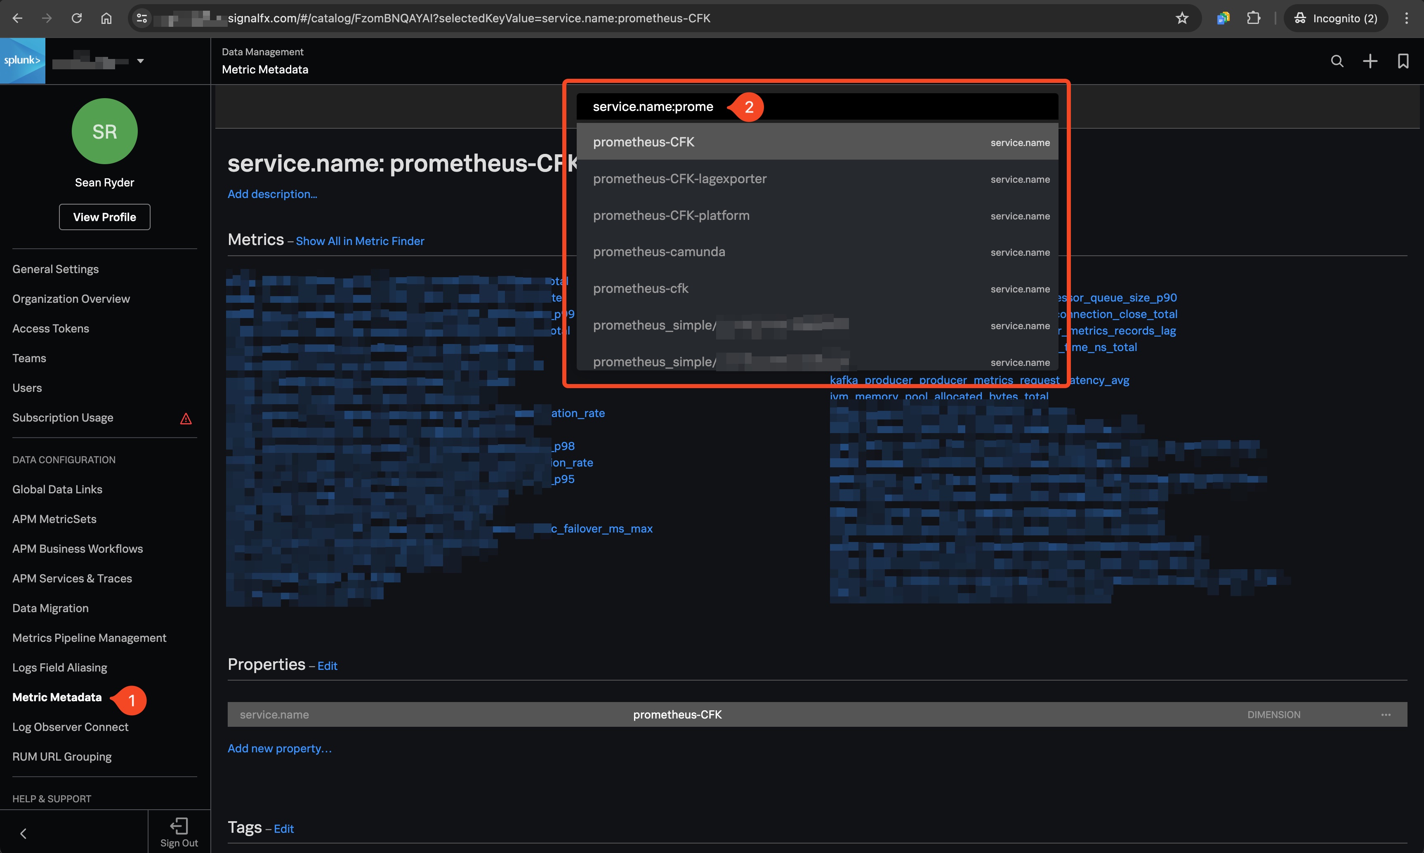Select prometheus-CFK-platform from the suggestions
Screen dimensions: 1424x853
click(x=671, y=215)
